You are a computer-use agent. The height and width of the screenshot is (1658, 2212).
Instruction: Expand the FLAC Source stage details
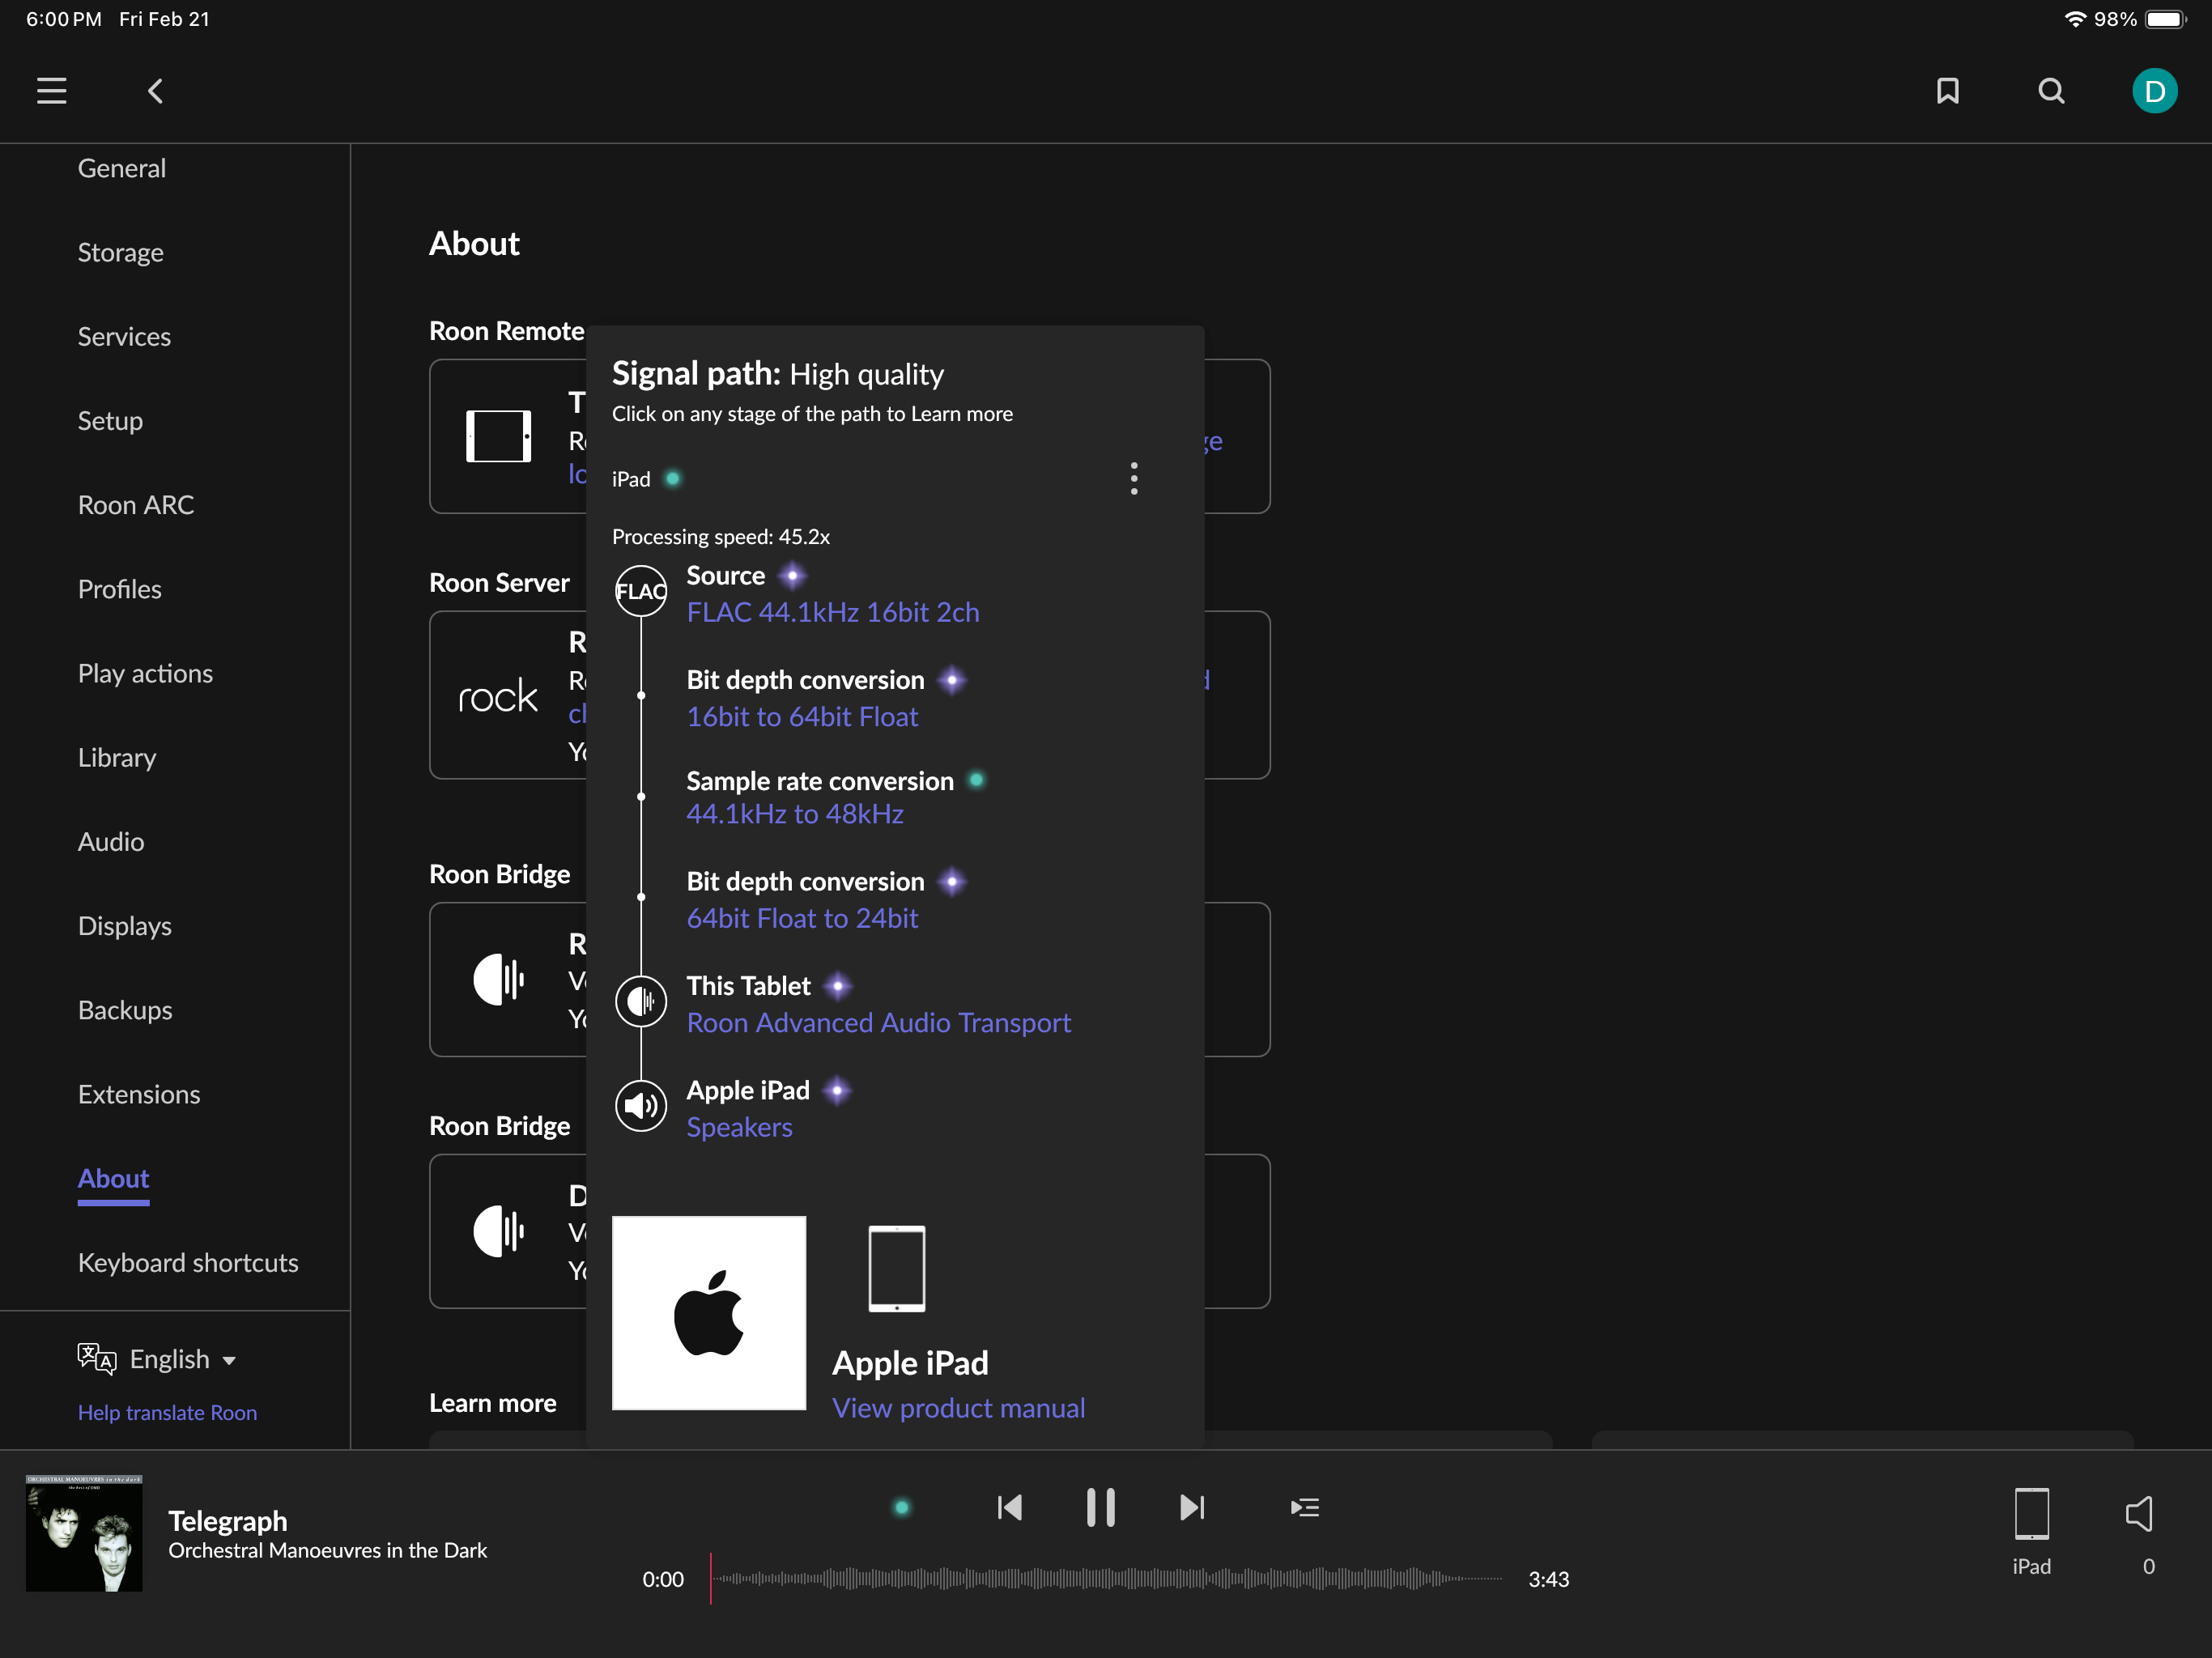pos(832,611)
